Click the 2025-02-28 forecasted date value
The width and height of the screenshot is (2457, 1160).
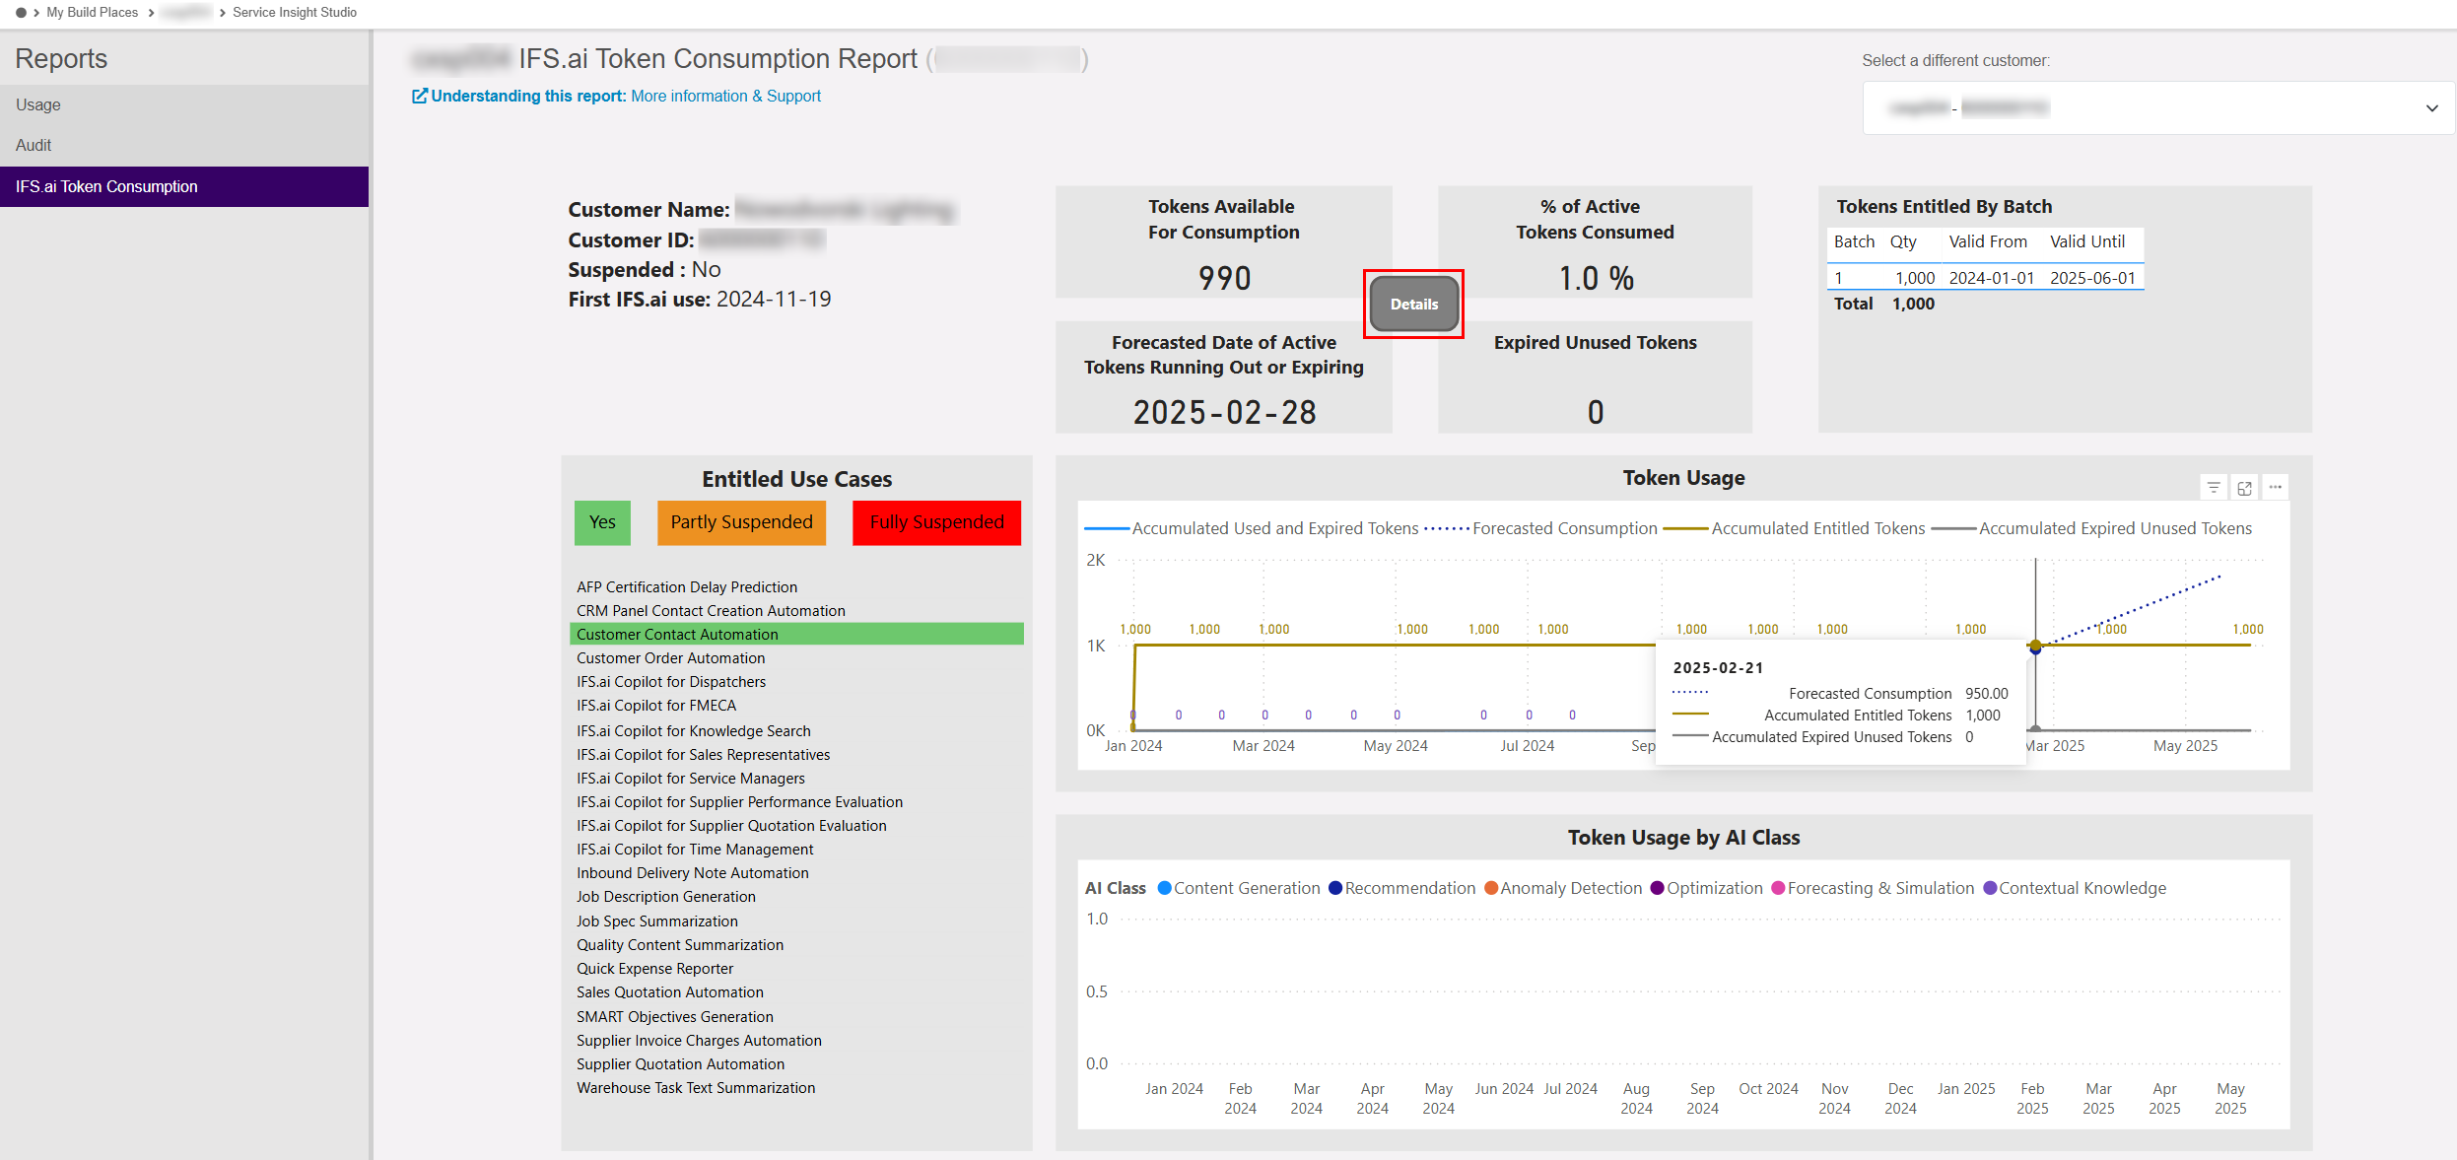(1224, 412)
